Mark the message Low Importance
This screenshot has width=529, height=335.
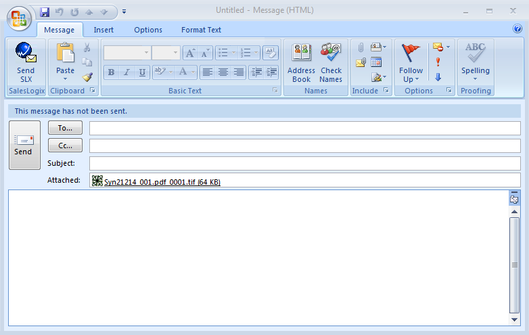[x=438, y=77]
